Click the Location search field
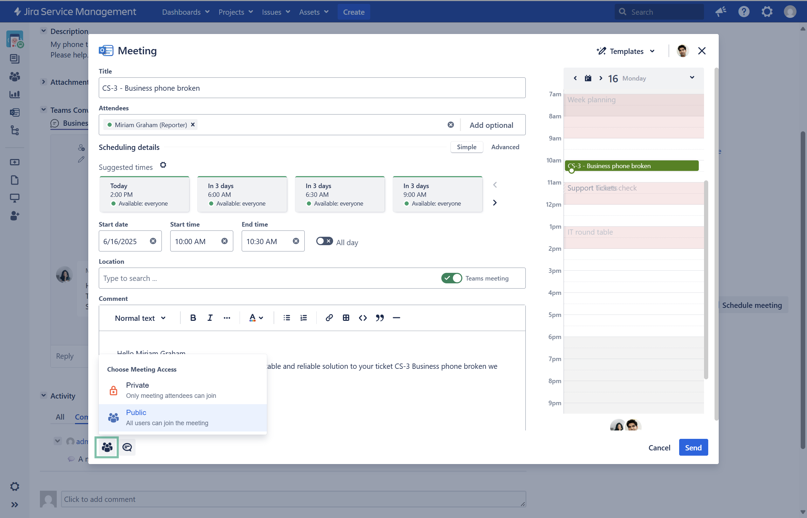The width and height of the screenshot is (807, 518). point(266,278)
